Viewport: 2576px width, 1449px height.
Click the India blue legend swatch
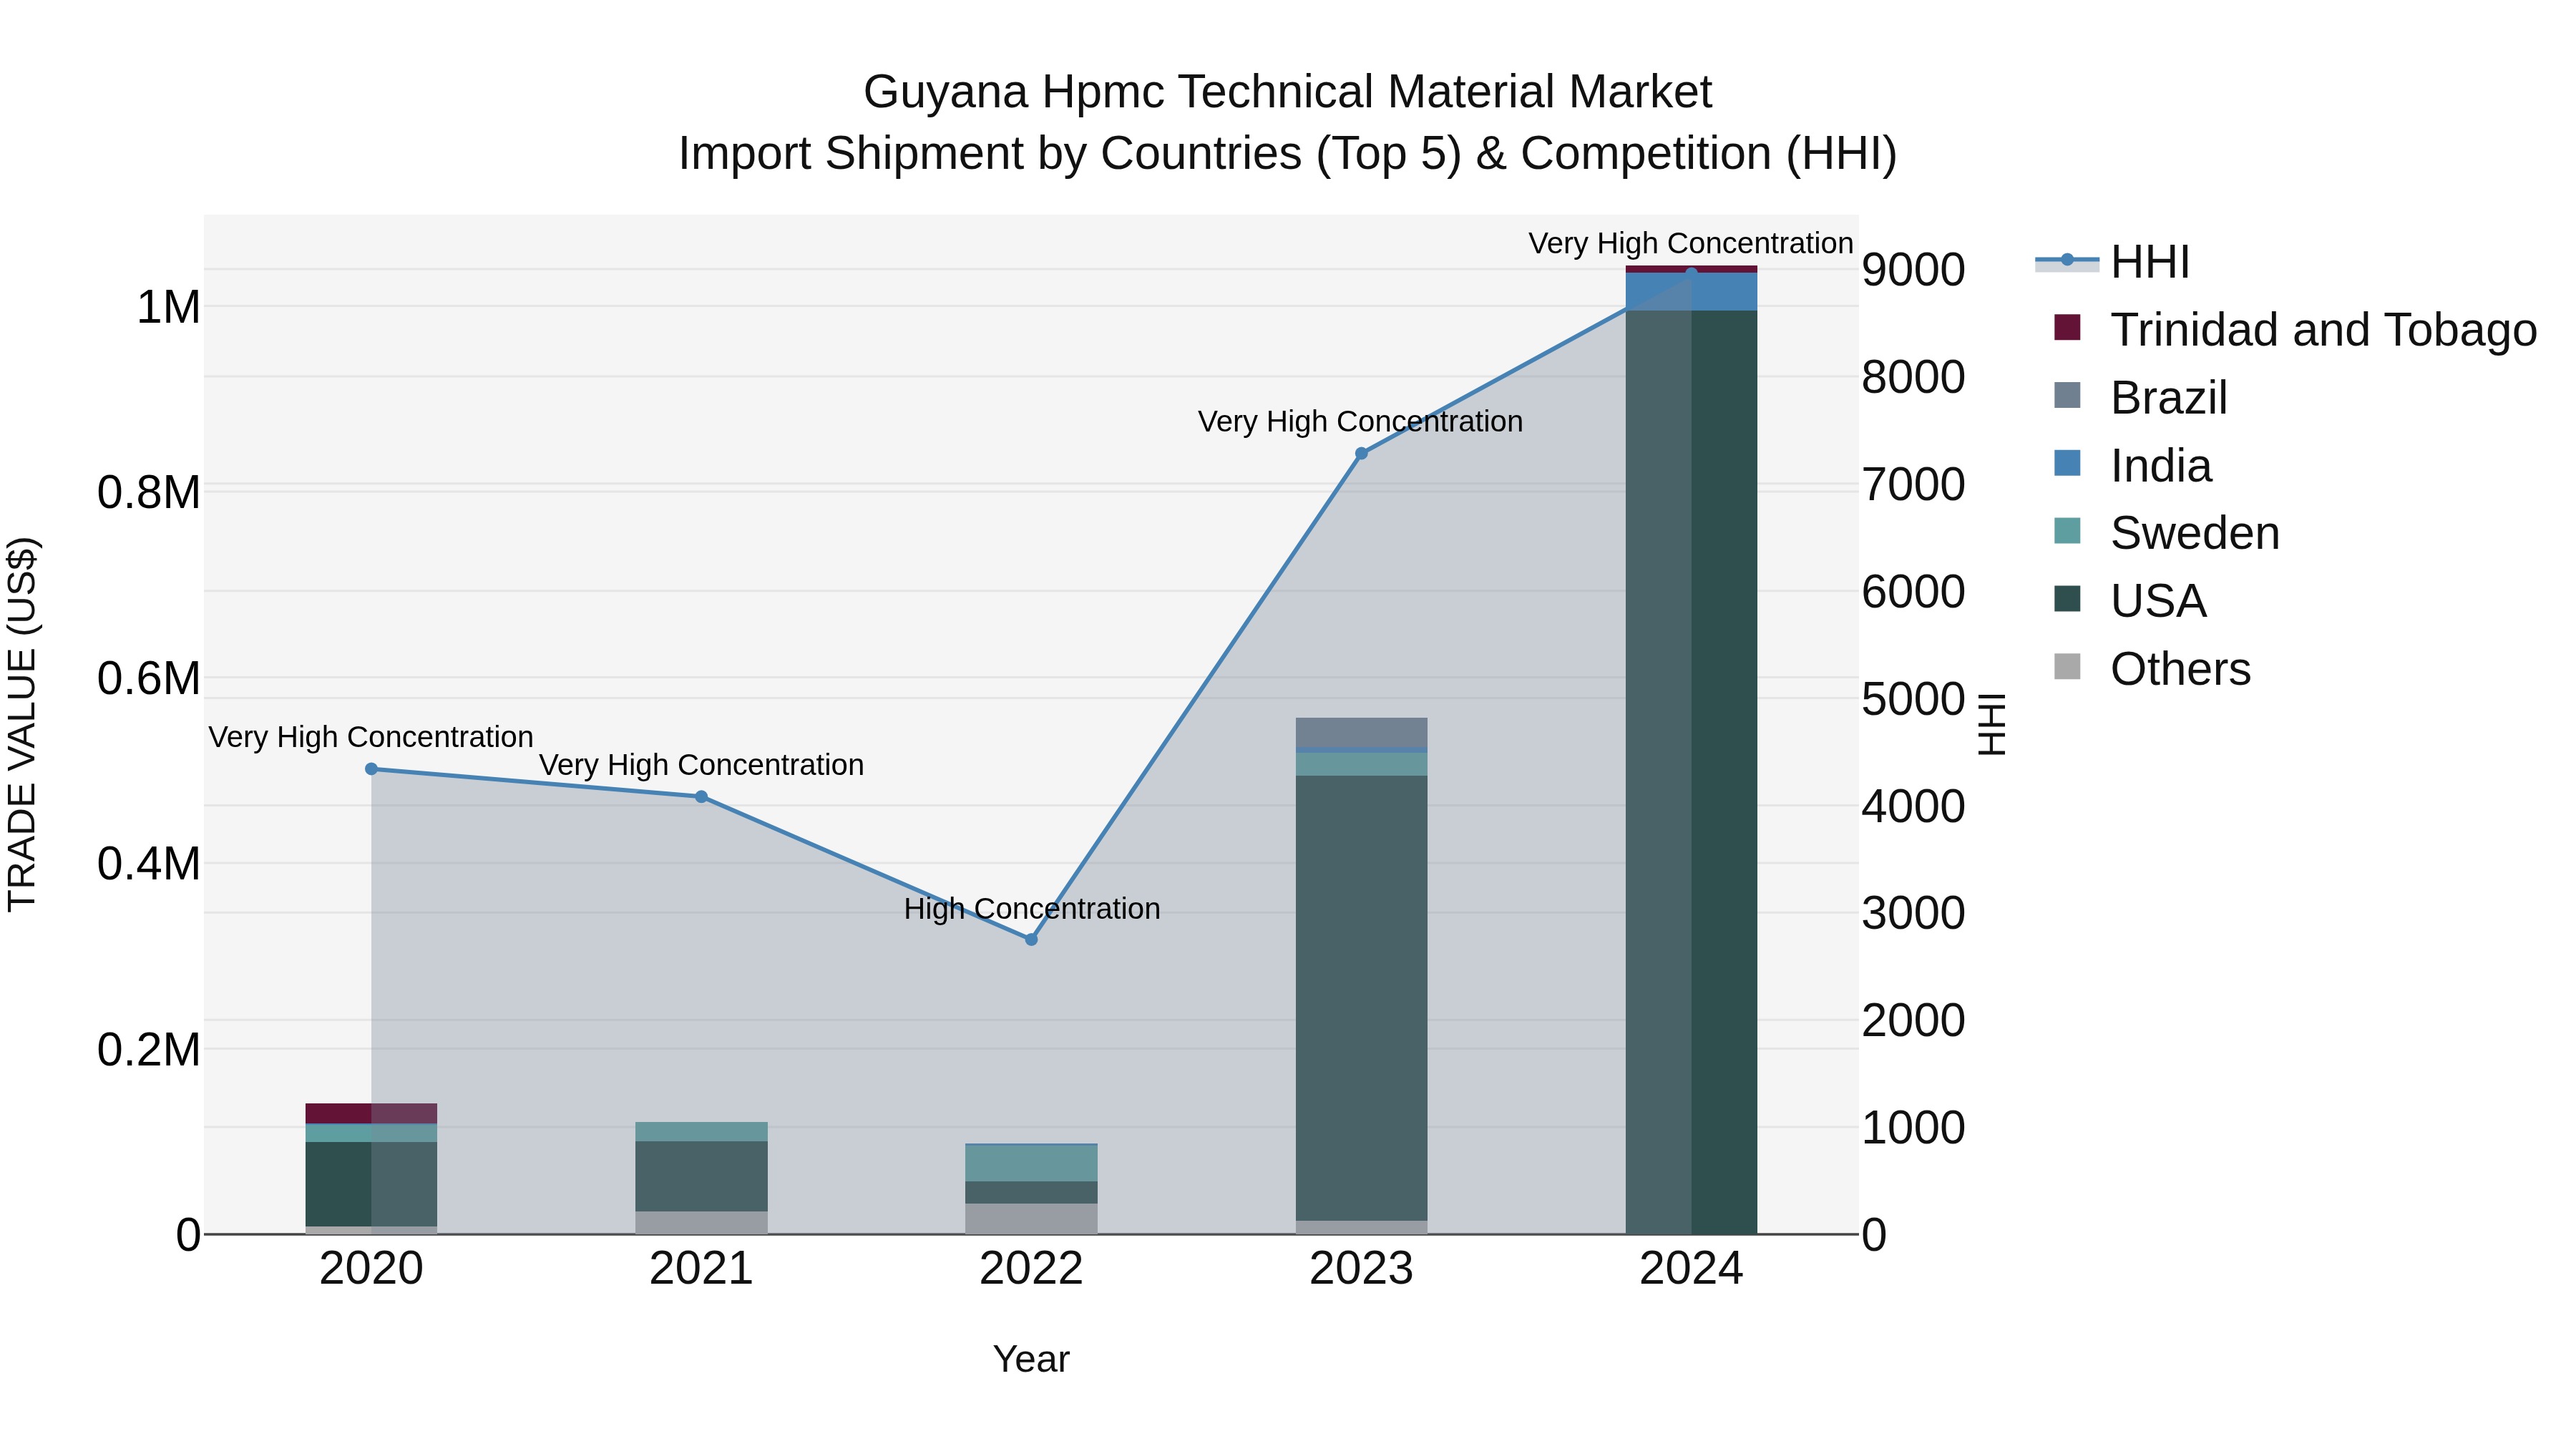click(x=2067, y=463)
